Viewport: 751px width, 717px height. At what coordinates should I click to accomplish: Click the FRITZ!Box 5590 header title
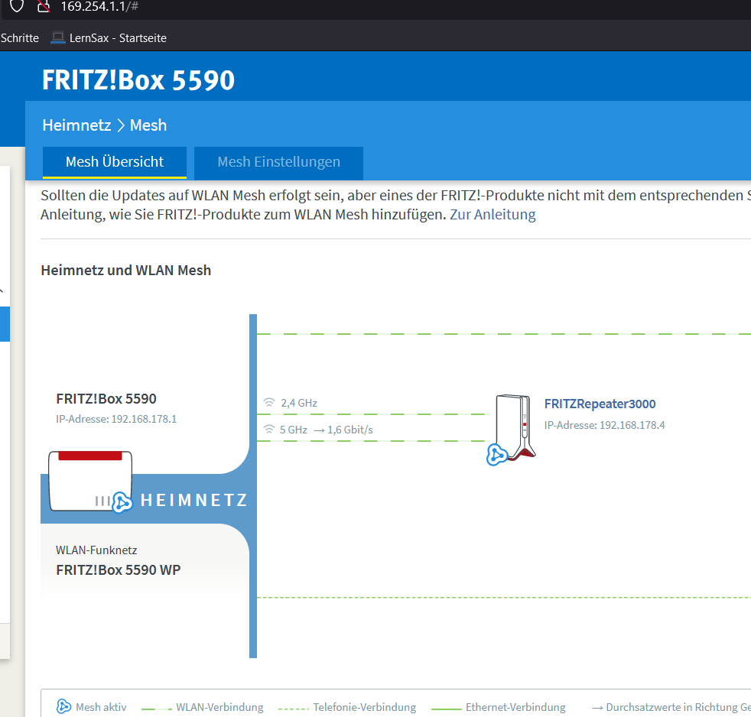click(138, 80)
